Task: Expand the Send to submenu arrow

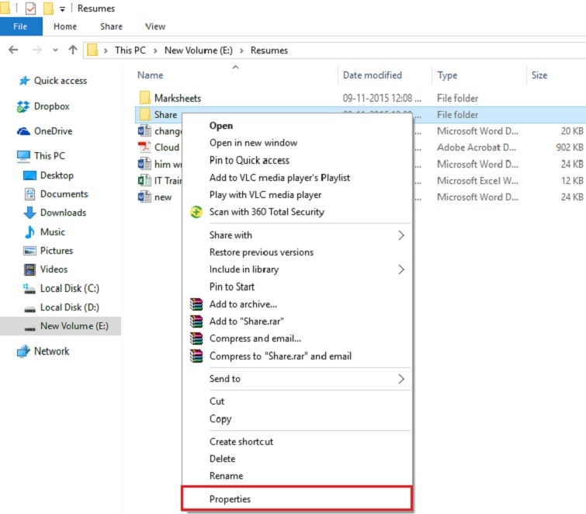Action: 401,379
